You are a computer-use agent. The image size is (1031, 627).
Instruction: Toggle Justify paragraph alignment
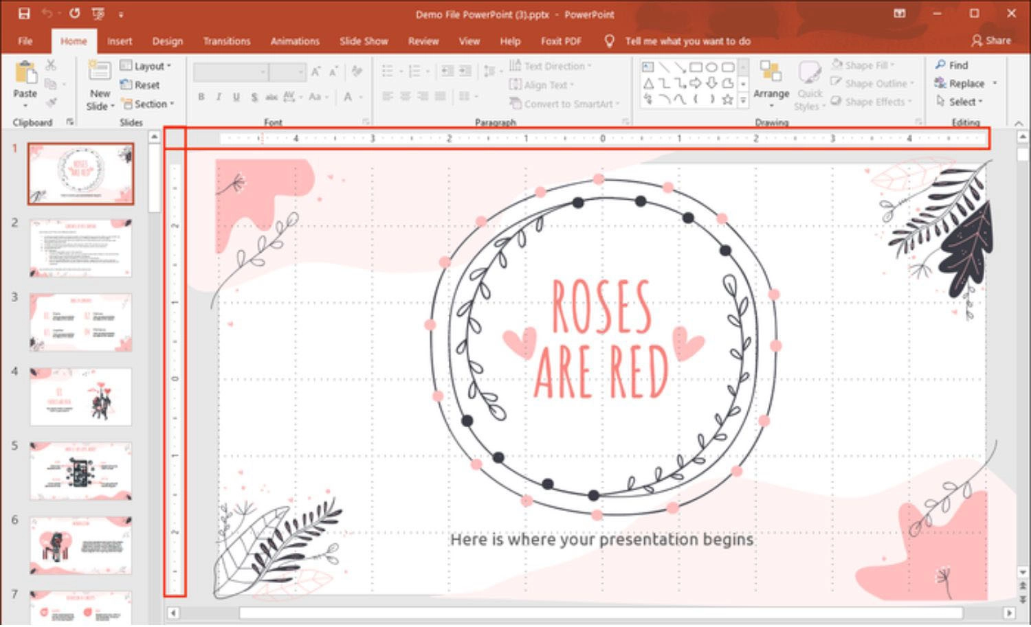(441, 96)
